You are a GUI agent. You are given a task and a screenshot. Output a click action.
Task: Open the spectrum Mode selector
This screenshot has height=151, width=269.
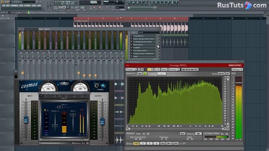[221, 74]
